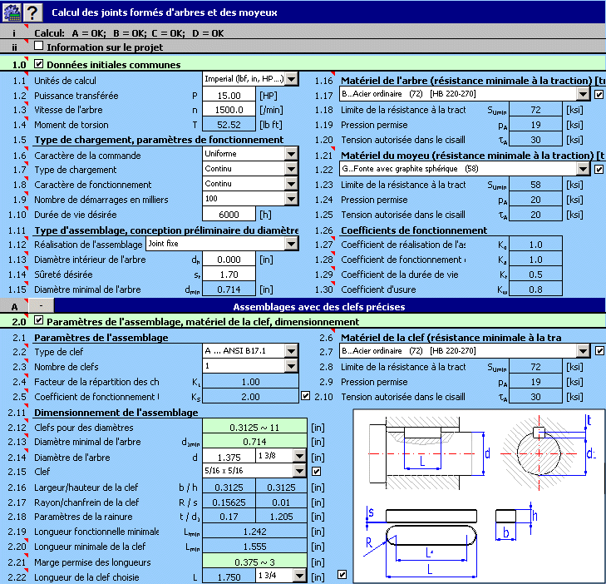Toggle checkbox beside Clef 5/16 x 5/16
Image resolution: width=606 pixels, height=584 pixels.
coord(316,471)
